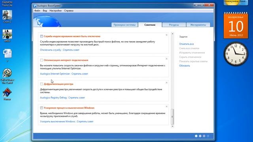This screenshot has height=142, width=253.
Task: Click the scrollbar down arrow
Action: [172, 126]
